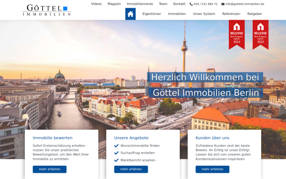Open the Bellevue 2024 award badge
The height and width of the screenshot is (179, 286).
pos(237,35)
